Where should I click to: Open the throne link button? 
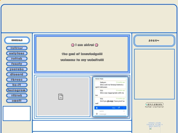click(17, 79)
